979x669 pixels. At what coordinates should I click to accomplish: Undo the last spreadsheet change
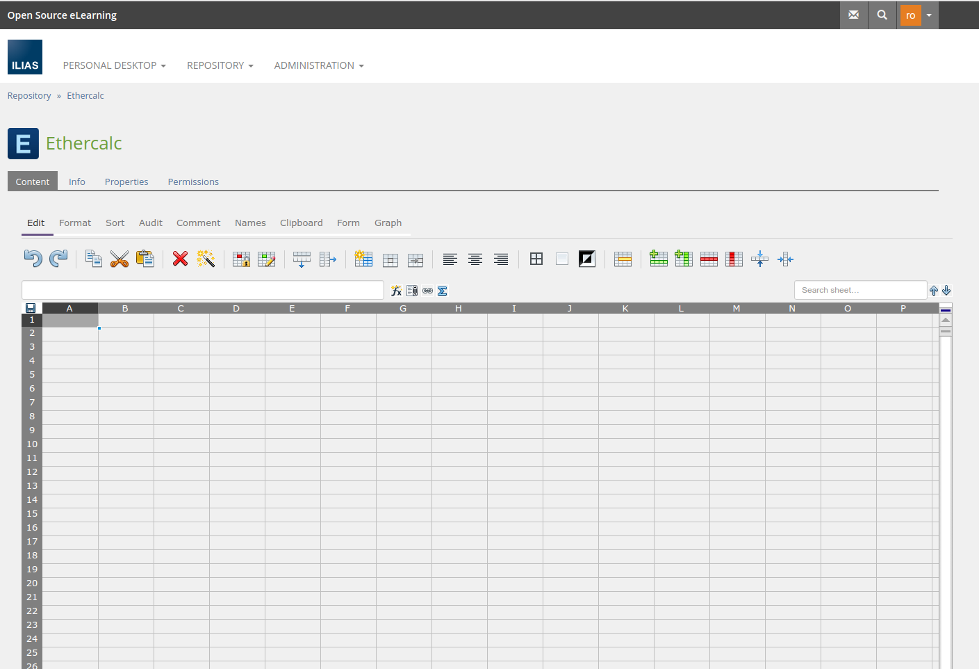coord(33,258)
